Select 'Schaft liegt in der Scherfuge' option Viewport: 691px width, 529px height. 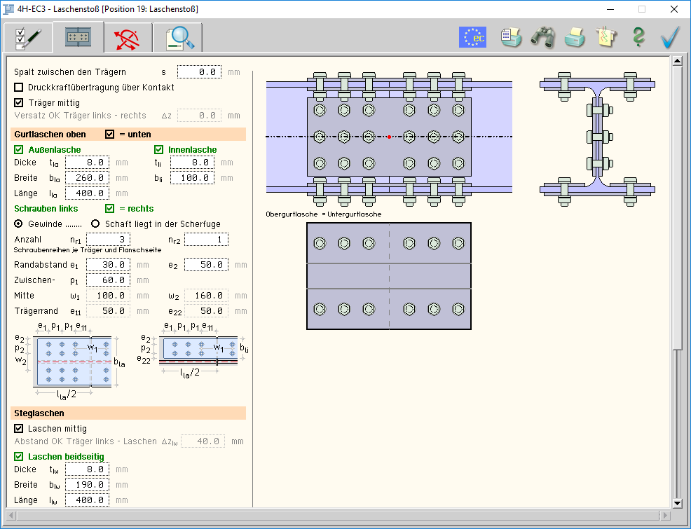[96, 224]
